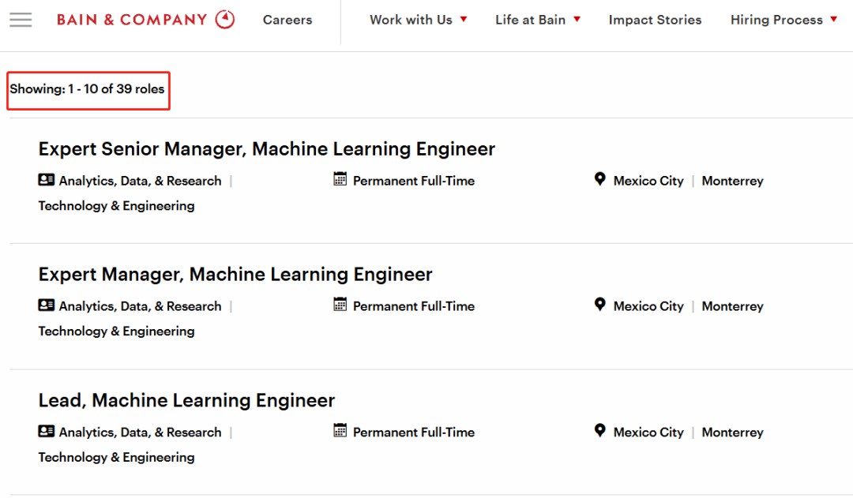Open Expert Manager, Machine Learning Engineer role
The height and width of the screenshot is (498, 853).
point(235,275)
